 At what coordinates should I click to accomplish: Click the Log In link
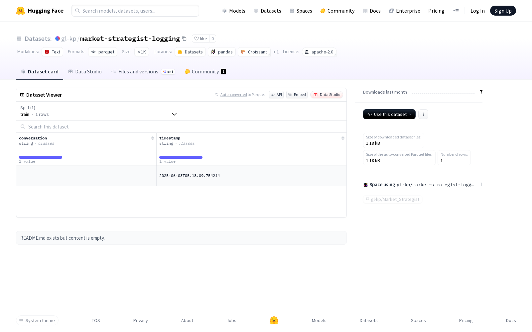(x=477, y=11)
